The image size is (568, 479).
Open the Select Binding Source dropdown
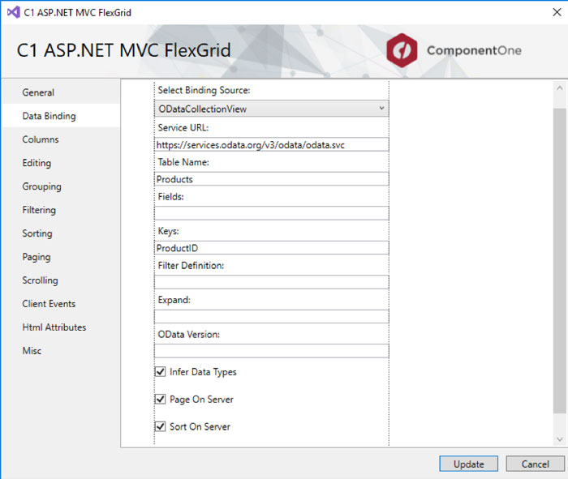click(x=272, y=109)
